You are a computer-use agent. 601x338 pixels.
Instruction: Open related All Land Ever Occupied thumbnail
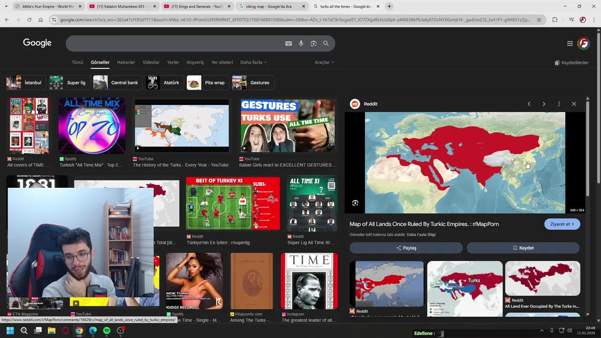tap(542, 278)
